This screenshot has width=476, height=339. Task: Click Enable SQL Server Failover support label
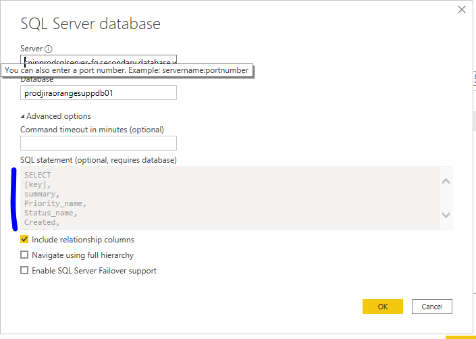pos(94,271)
